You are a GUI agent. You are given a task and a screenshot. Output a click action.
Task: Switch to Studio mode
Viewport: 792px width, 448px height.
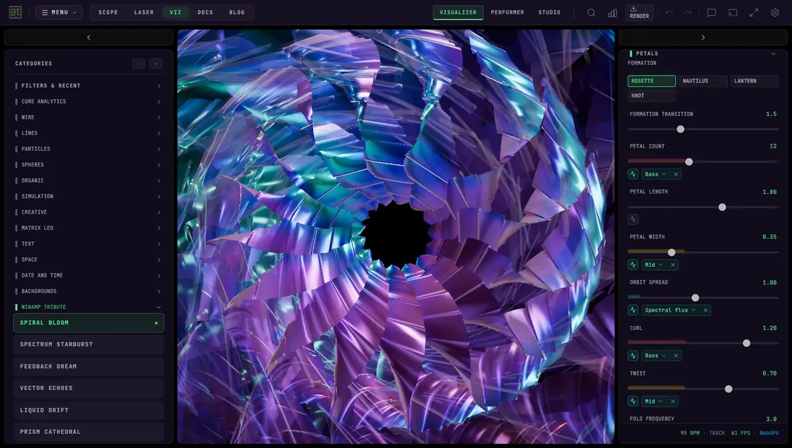tap(549, 13)
